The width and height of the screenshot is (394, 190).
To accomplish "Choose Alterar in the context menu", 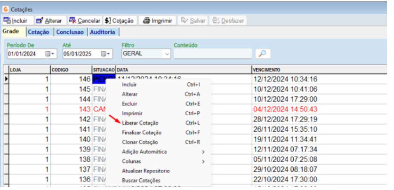I will (158, 94).
